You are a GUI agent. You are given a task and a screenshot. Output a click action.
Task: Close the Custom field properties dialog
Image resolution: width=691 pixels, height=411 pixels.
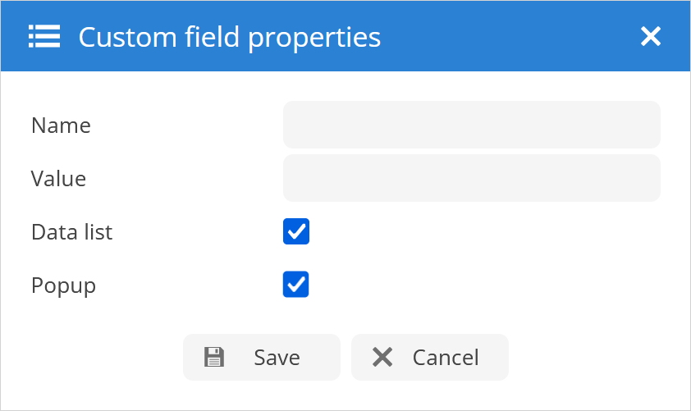(651, 36)
